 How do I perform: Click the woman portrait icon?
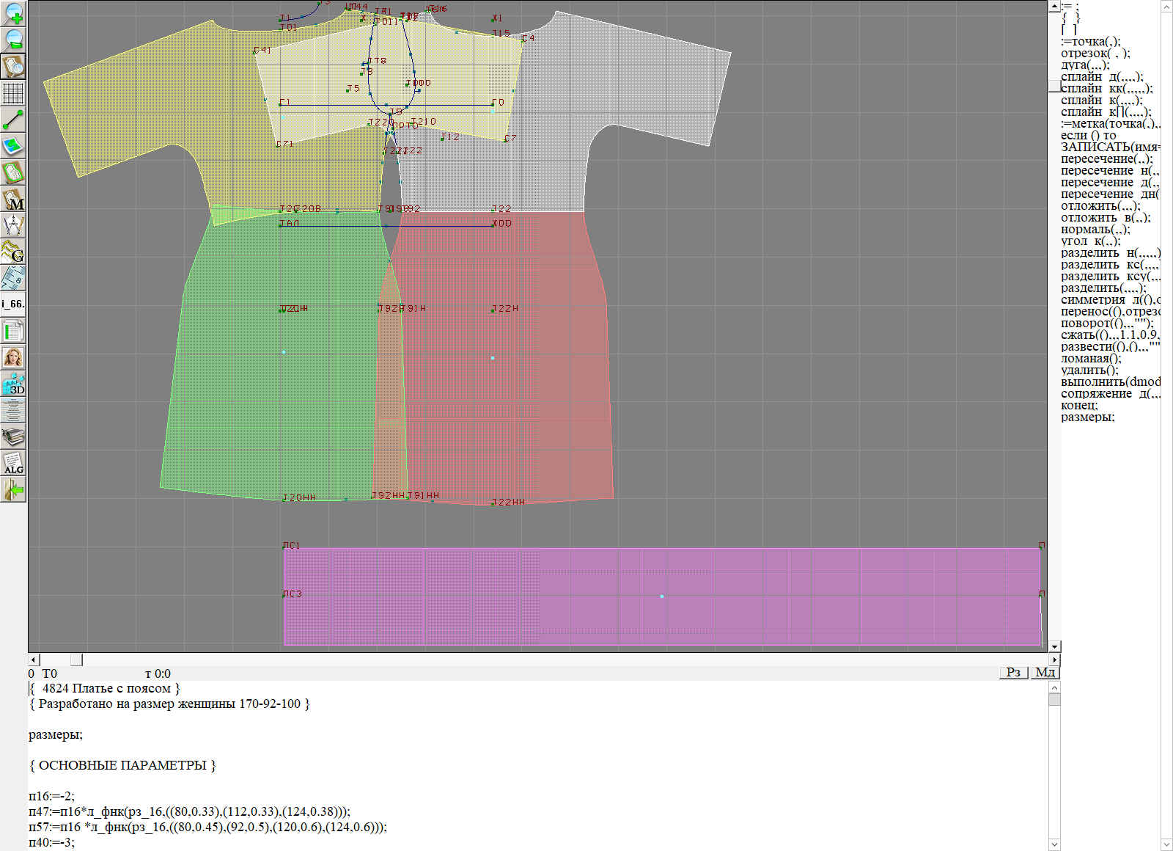click(x=13, y=357)
